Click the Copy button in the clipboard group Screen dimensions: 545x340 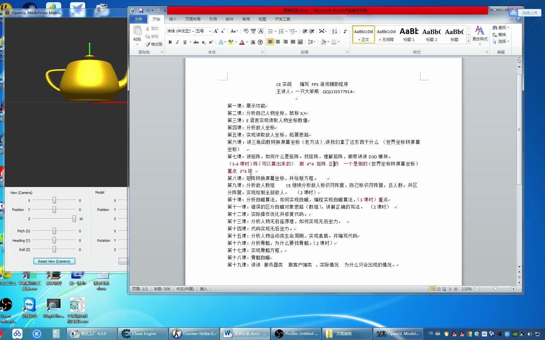pyautogui.click(x=152, y=37)
